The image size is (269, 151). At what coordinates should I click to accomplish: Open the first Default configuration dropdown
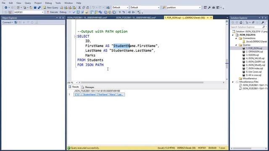pyautogui.click(x=127, y=8)
